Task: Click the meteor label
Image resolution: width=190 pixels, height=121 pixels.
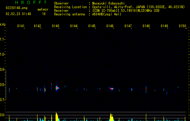Action: tap(43, 9)
